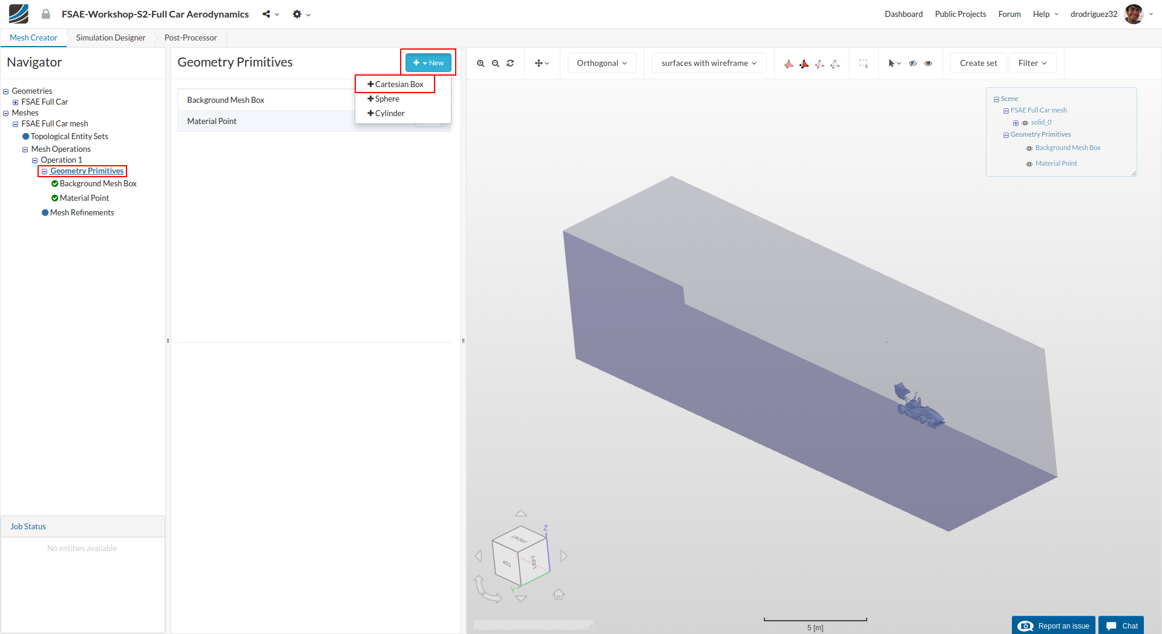The image size is (1162, 634).
Task: Click the New primitive button
Action: tap(428, 63)
